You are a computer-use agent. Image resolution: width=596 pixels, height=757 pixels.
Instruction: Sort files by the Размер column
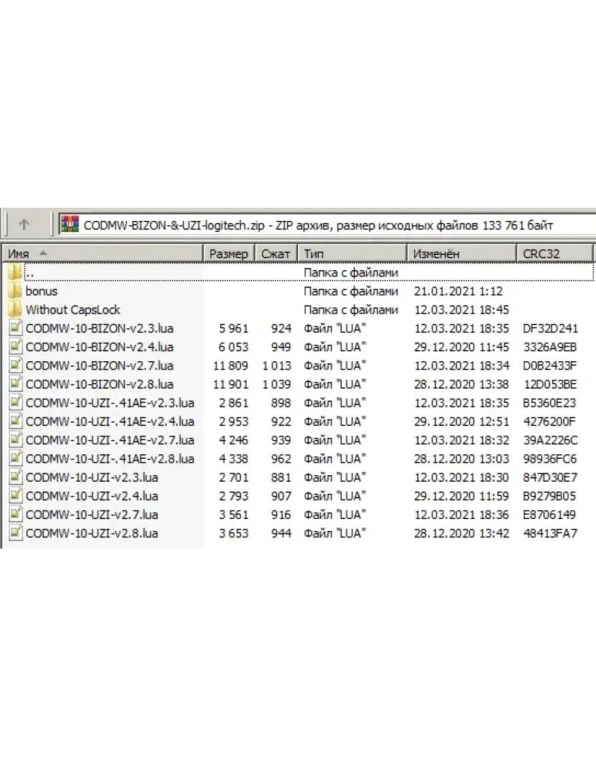(x=228, y=254)
